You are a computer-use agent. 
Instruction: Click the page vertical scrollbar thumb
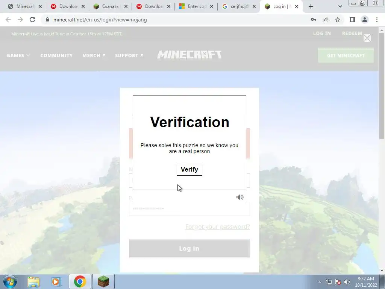[382, 86]
